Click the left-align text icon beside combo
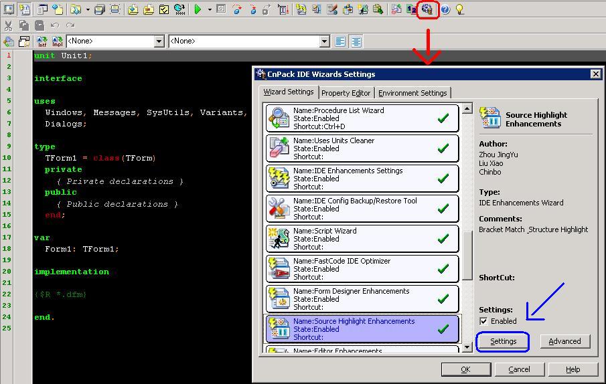Screen dimensions: 606x384 click(x=340, y=41)
